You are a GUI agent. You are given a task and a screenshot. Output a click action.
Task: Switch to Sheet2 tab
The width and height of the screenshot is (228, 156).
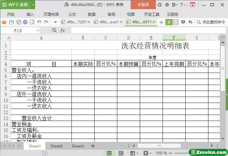tap(56, 146)
